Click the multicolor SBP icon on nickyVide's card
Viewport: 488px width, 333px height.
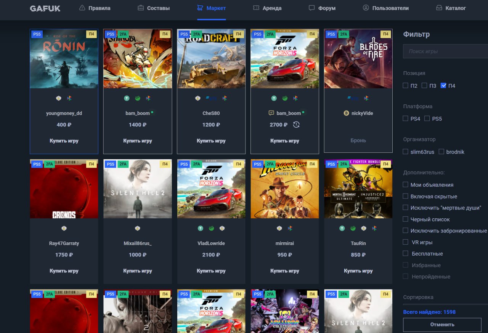pyautogui.click(x=366, y=98)
